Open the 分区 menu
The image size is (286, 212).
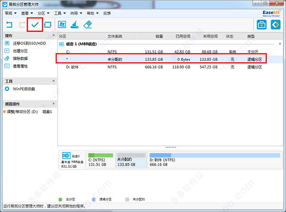pos(43,13)
